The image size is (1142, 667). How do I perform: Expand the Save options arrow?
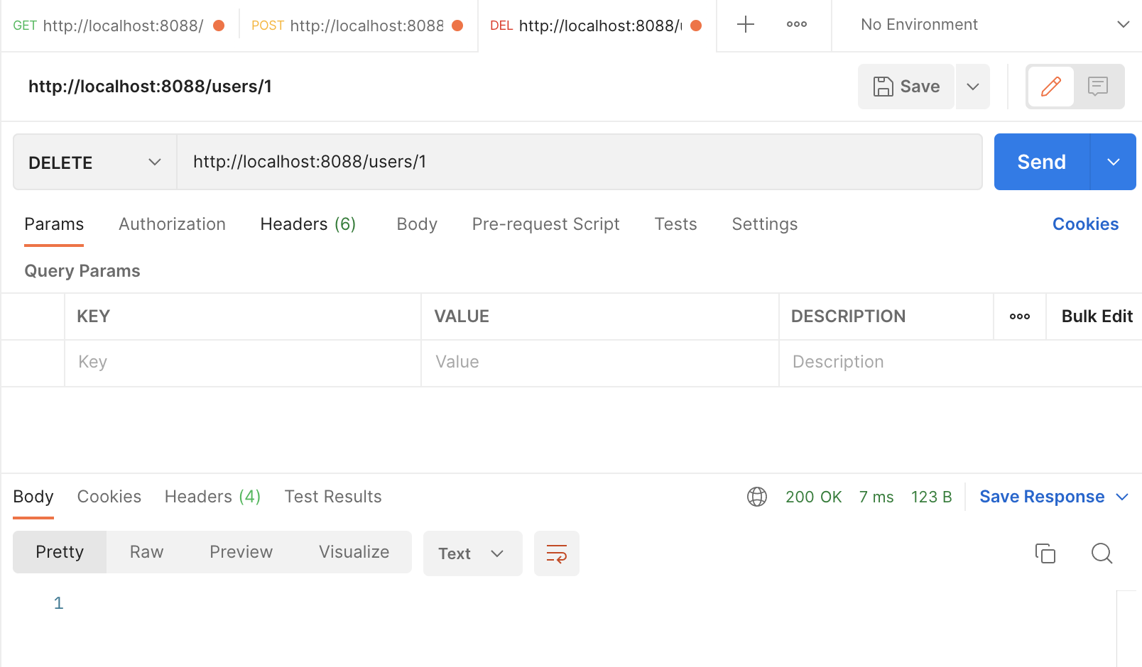pyautogui.click(x=973, y=87)
